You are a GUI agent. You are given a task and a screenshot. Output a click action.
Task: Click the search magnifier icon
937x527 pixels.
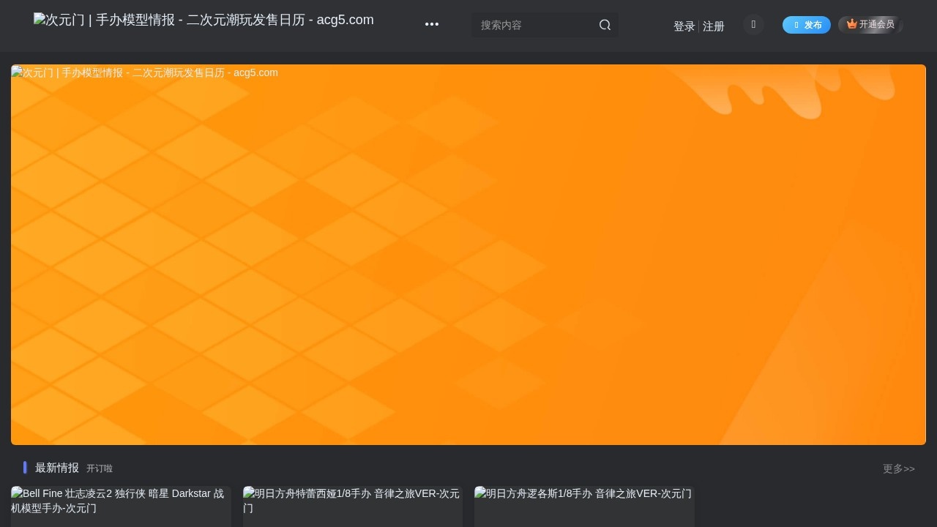(605, 25)
